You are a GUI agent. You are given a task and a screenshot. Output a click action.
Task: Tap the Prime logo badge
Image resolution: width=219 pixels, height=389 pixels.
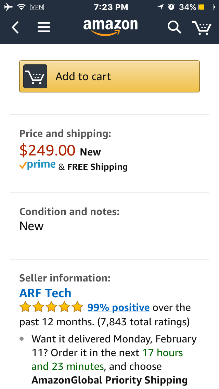[37, 165]
